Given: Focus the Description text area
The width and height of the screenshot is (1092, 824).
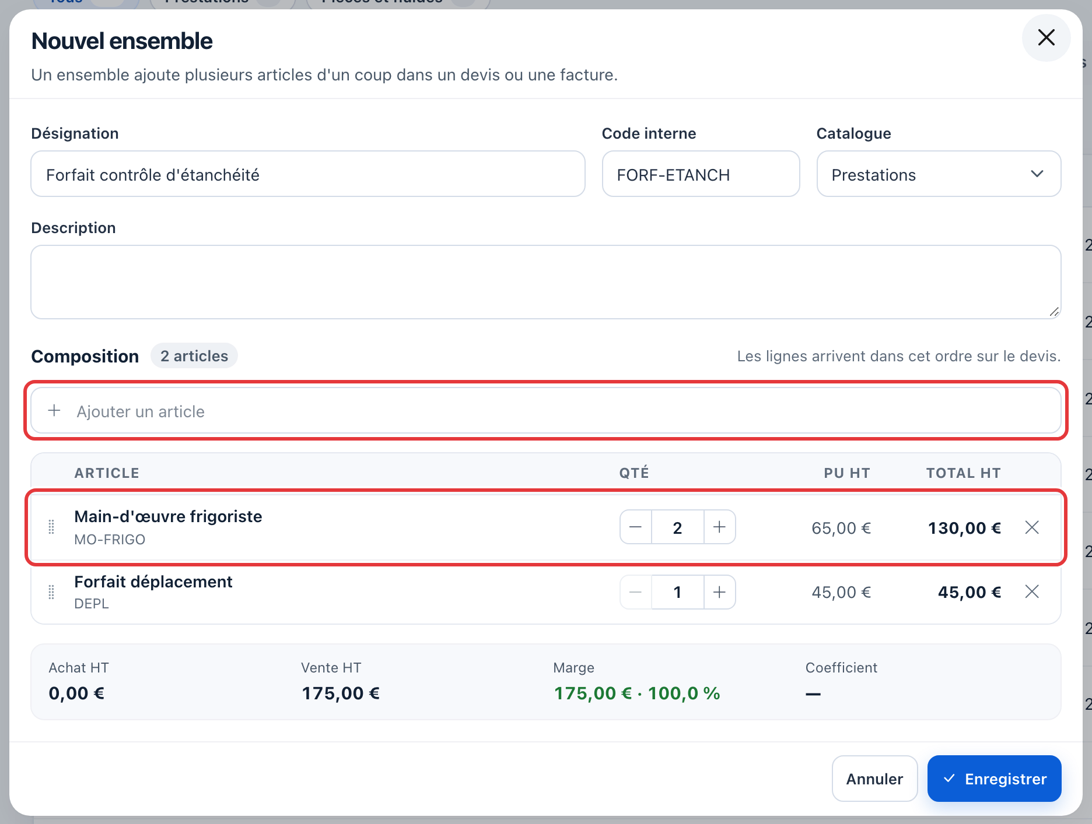Looking at the screenshot, I should (546, 282).
